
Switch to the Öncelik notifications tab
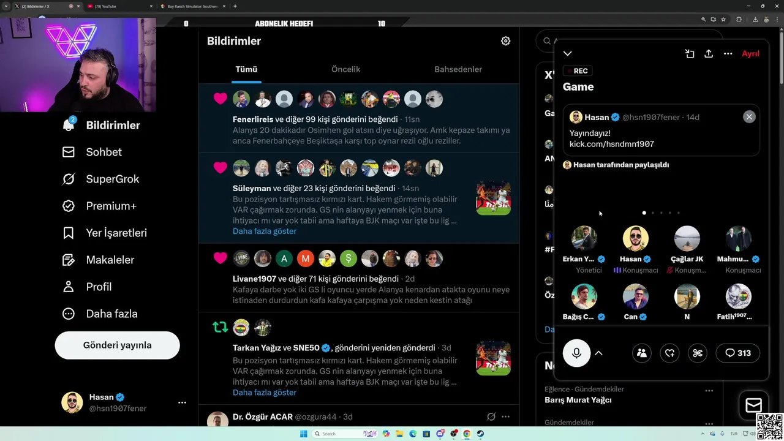[x=345, y=69]
